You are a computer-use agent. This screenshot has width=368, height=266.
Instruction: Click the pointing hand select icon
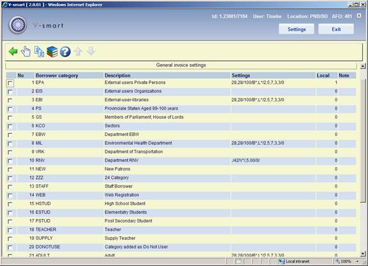(x=26, y=51)
